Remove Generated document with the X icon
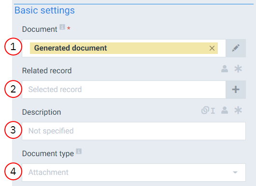 pos(212,48)
